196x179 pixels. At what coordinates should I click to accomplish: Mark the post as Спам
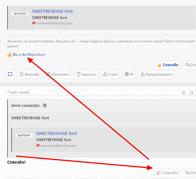110,75
